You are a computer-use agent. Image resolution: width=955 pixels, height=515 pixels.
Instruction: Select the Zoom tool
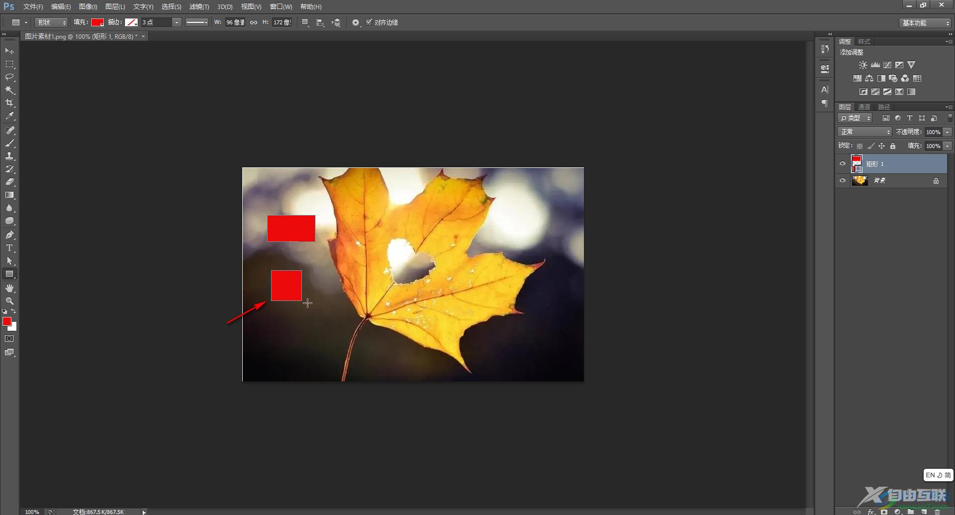point(9,301)
